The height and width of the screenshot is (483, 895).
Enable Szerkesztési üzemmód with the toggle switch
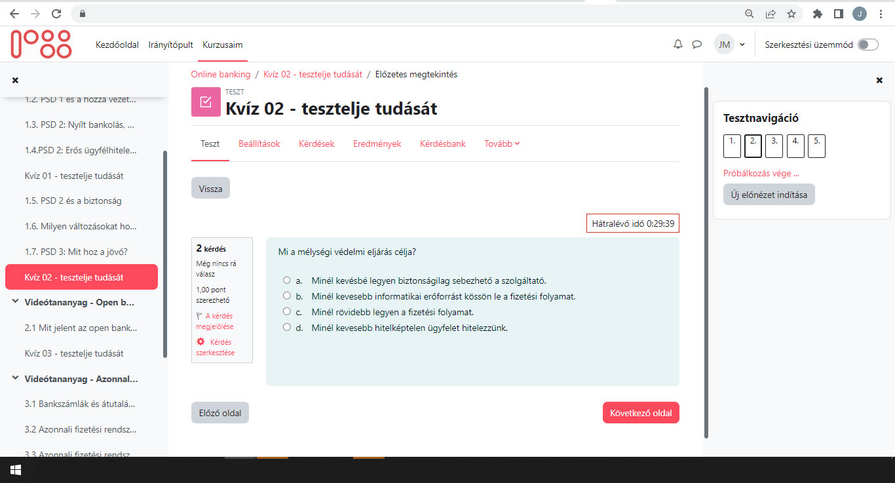[x=867, y=44]
